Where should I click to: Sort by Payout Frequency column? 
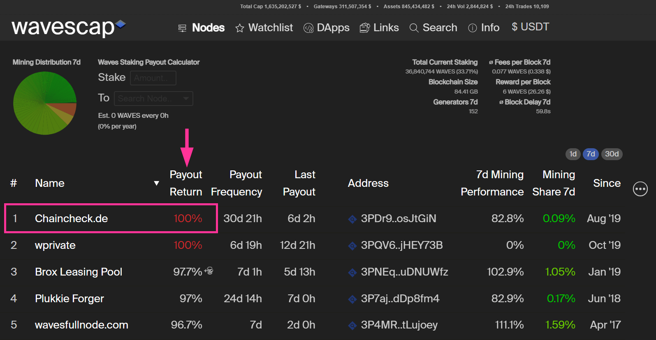(x=236, y=183)
